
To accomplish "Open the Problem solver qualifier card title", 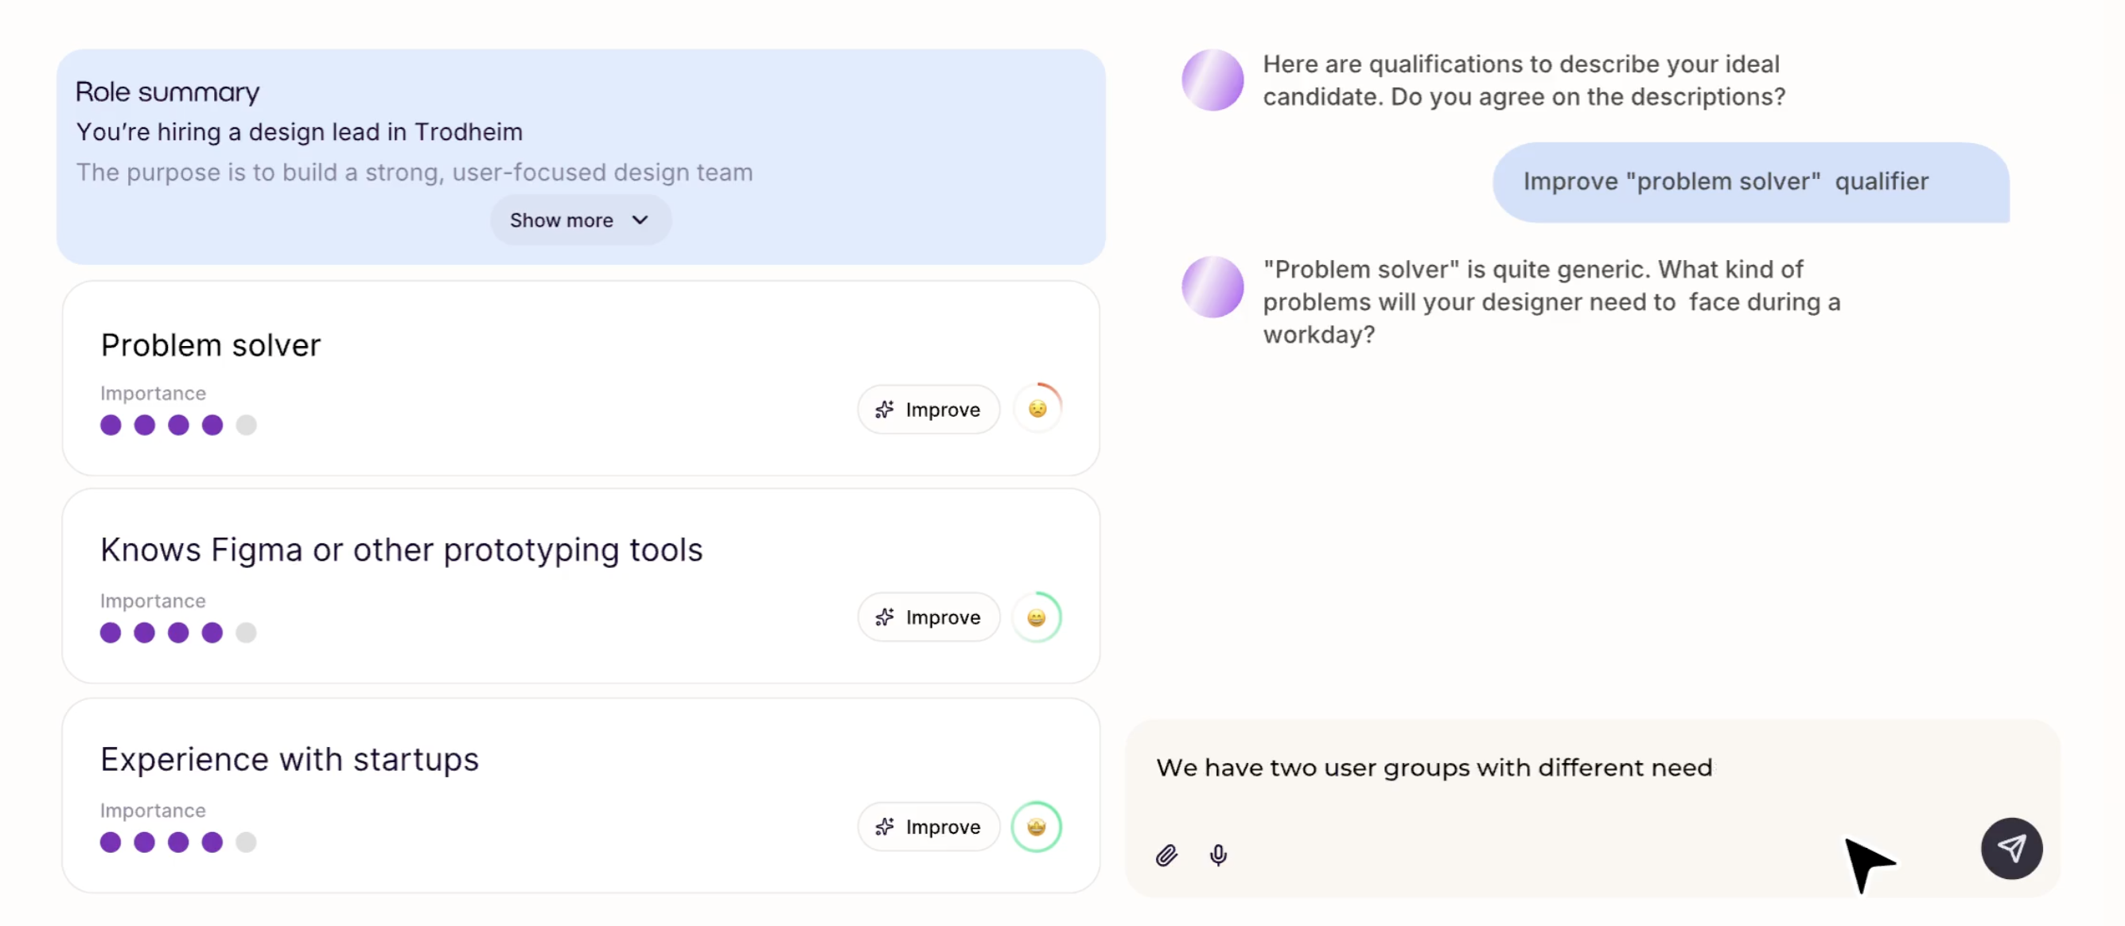I will [210, 344].
